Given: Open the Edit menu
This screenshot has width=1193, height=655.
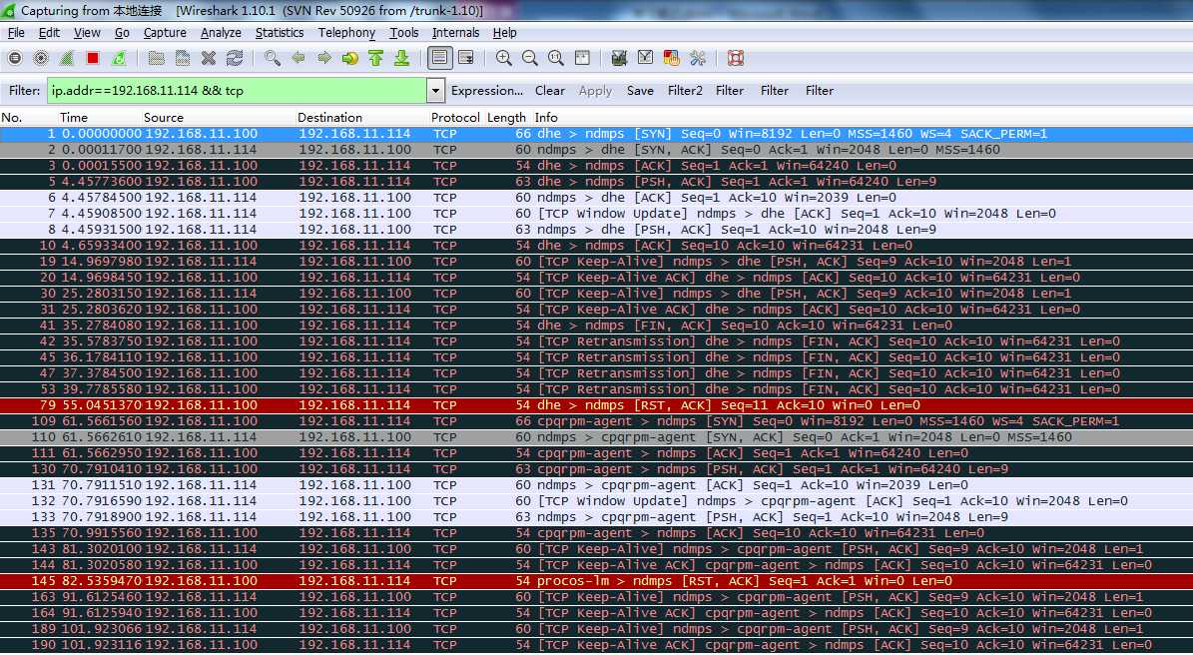Looking at the screenshot, I should pyautogui.click(x=50, y=33).
